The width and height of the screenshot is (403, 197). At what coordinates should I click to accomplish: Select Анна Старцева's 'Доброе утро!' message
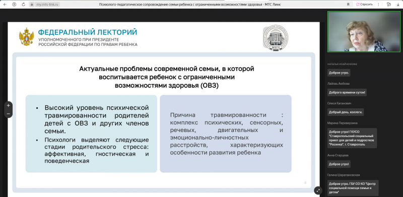click(x=339, y=164)
